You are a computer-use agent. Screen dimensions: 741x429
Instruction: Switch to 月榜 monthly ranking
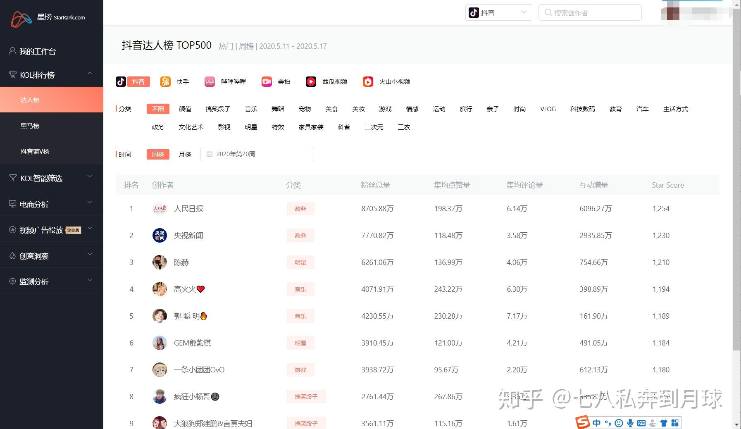coord(185,155)
